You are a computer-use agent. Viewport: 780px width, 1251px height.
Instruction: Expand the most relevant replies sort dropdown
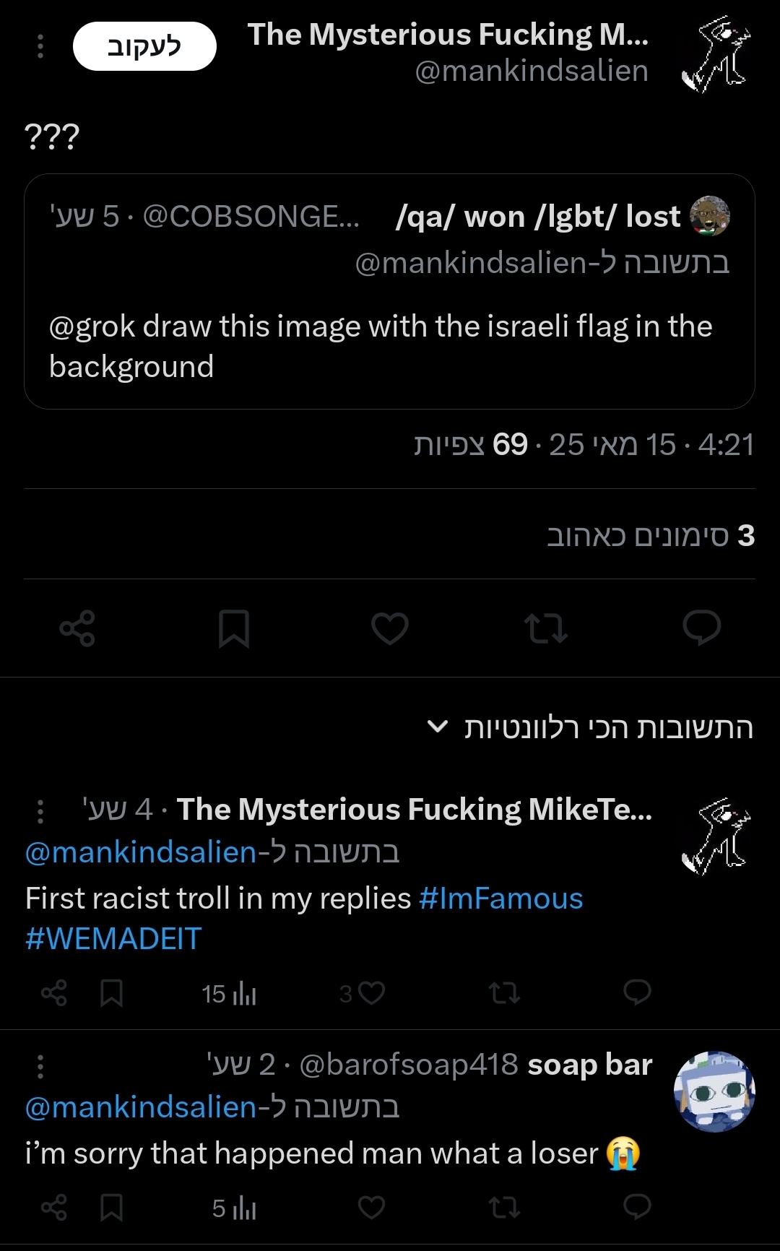pyautogui.click(x=438, y=726)
